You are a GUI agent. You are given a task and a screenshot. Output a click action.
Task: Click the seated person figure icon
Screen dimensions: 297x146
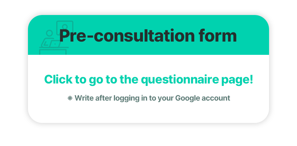tap(48, 38)
